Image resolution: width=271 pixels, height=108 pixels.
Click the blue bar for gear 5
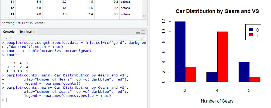[244, 72]
